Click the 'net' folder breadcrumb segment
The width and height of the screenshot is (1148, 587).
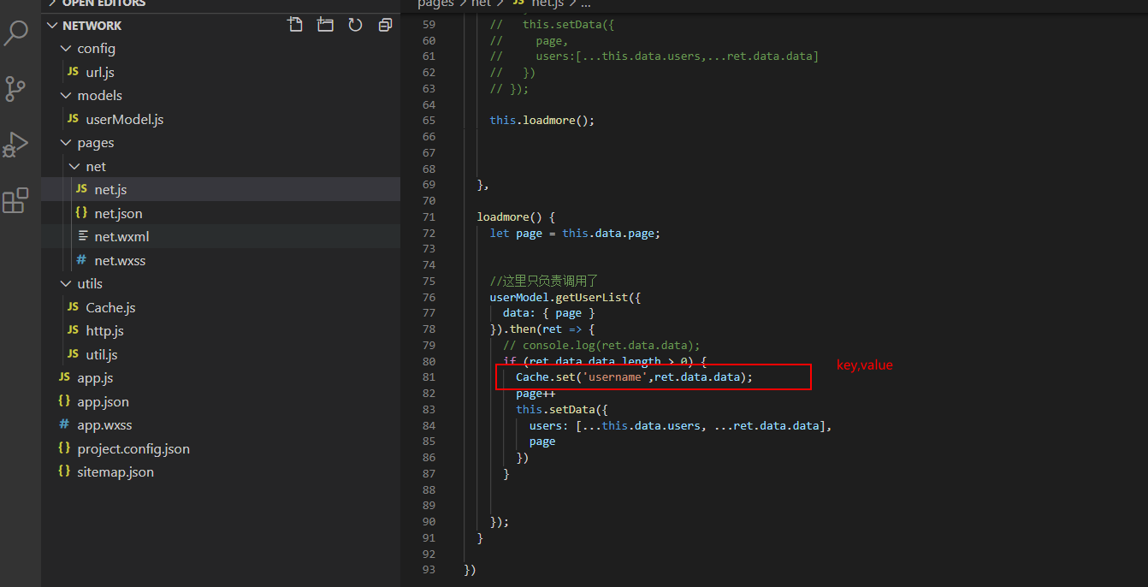pos(482,3)
